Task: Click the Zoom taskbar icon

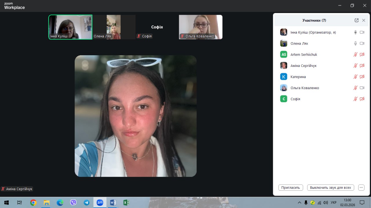Action: click(x=100, y=203)
